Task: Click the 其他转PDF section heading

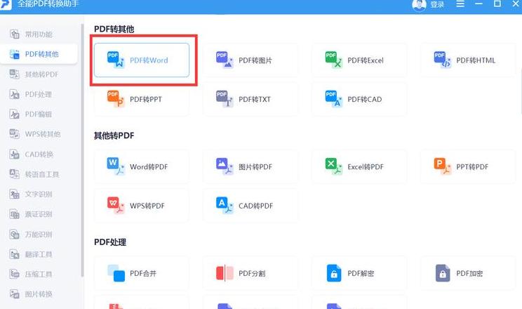Action: pos(114,136)
